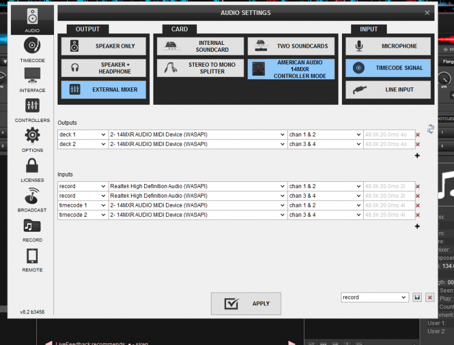This screenshot has width=454, height=345.
Task: Remove the deck 2 output row
Action: click(x=418, y=144)
